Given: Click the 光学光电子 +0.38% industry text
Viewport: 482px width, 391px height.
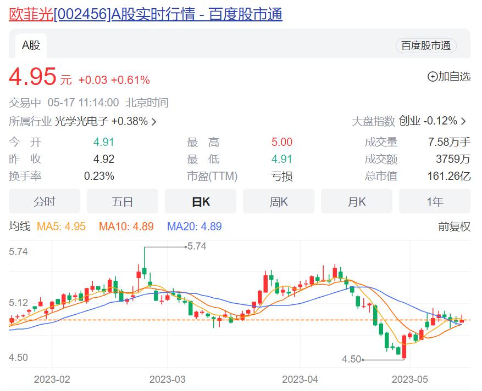Looking at the screenshot, I should click(x=101, y=121).
